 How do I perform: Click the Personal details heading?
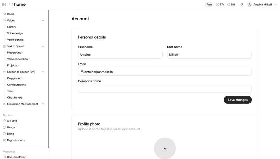pyautogui.click(x=92, y=37)
